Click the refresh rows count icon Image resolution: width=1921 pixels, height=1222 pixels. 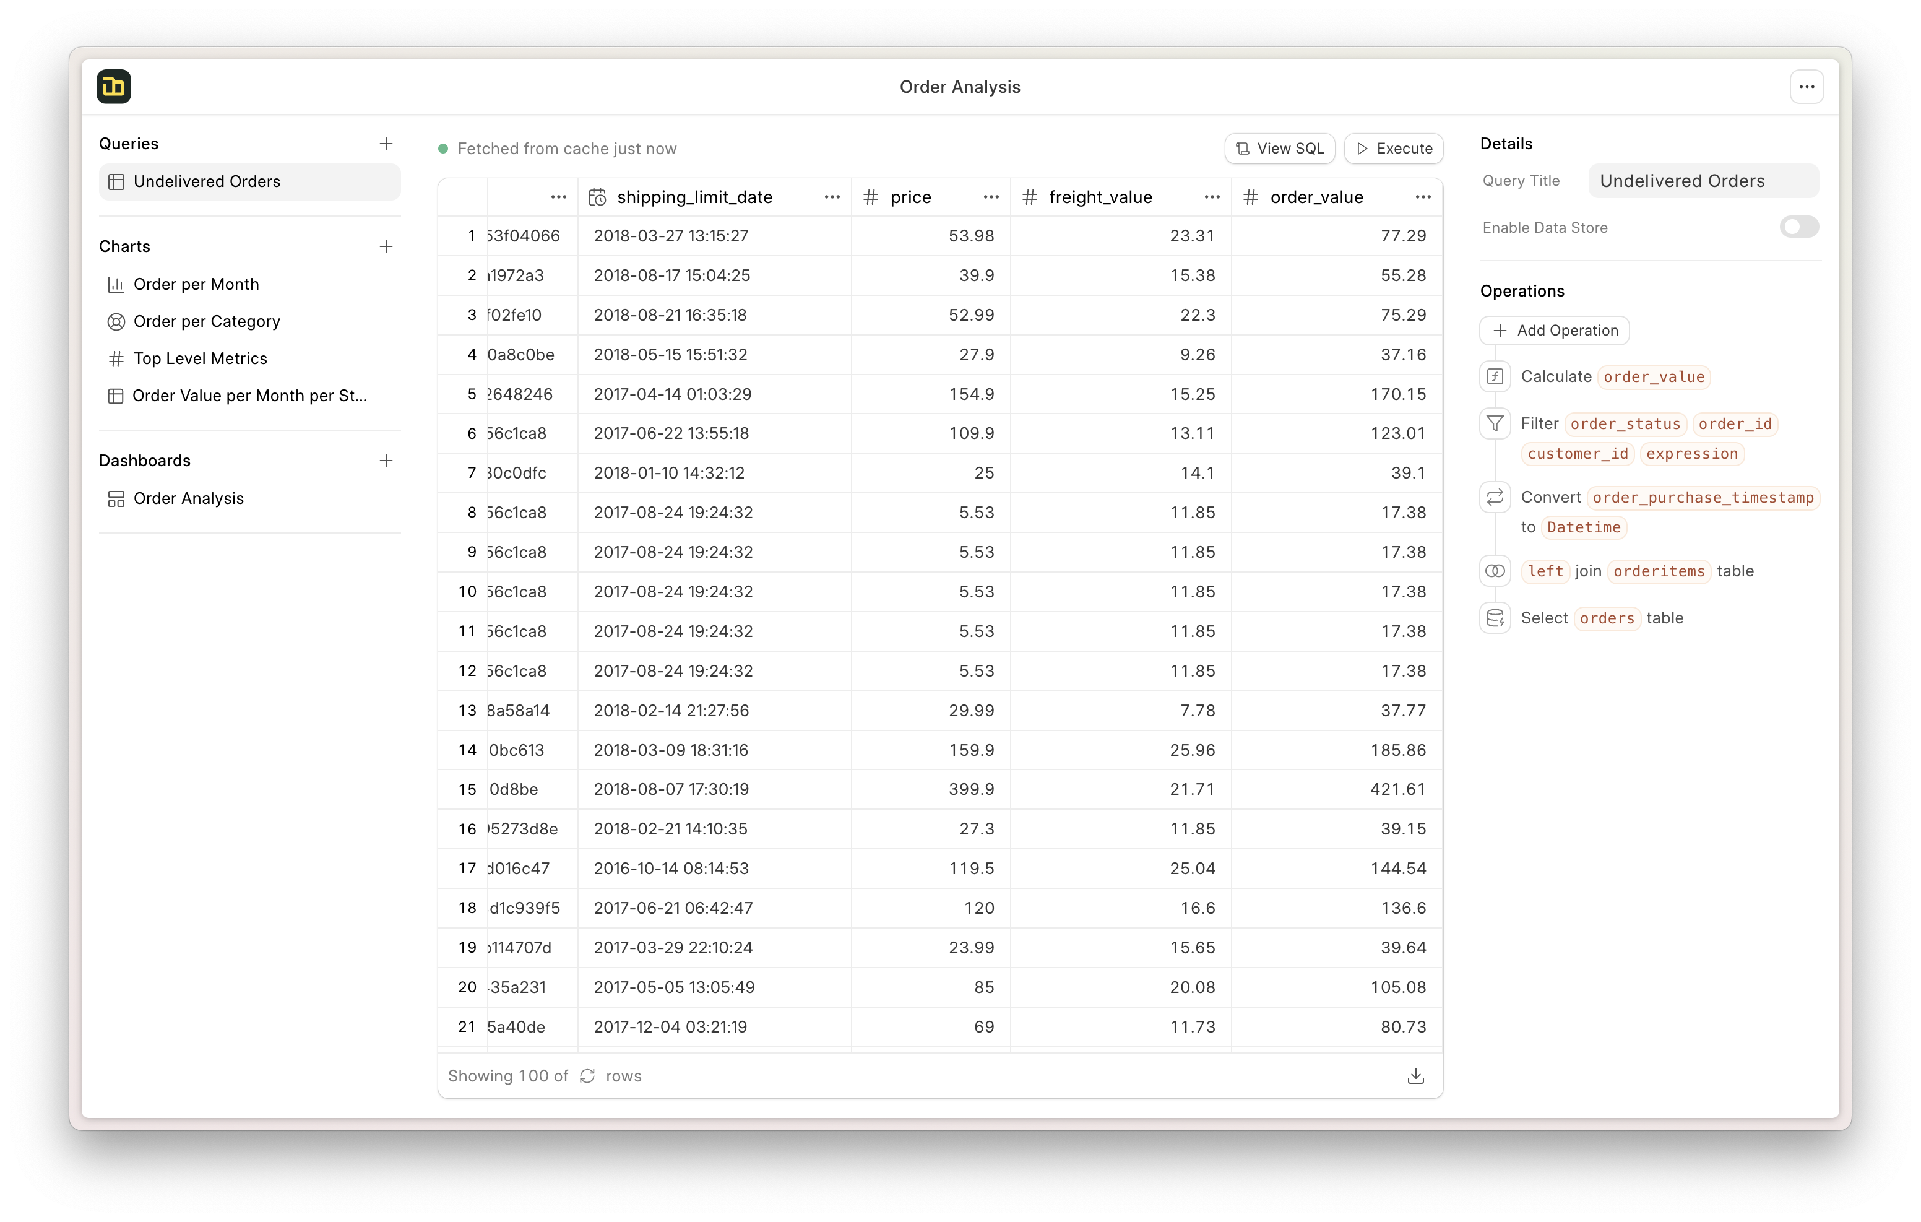tap(589, 1077)
